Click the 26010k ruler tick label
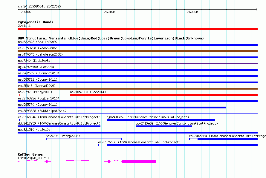The image size is (266, 178). click(x=109, y=12)
